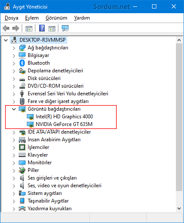Click the Depolama denetleyicileri icon
The image size is (184, 223).
22,71
